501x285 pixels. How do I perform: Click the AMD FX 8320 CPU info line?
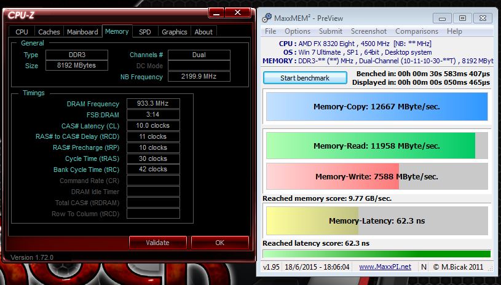tap(355, 44)
